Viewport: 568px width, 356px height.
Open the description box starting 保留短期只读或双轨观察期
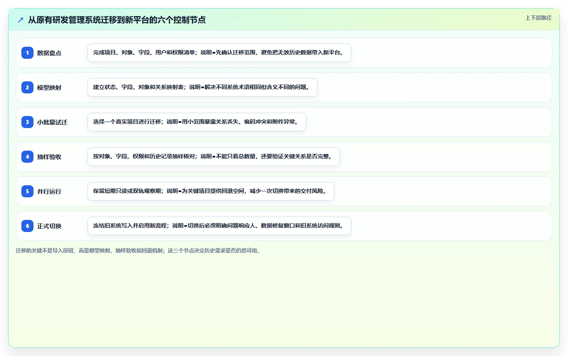coord(211,191)
